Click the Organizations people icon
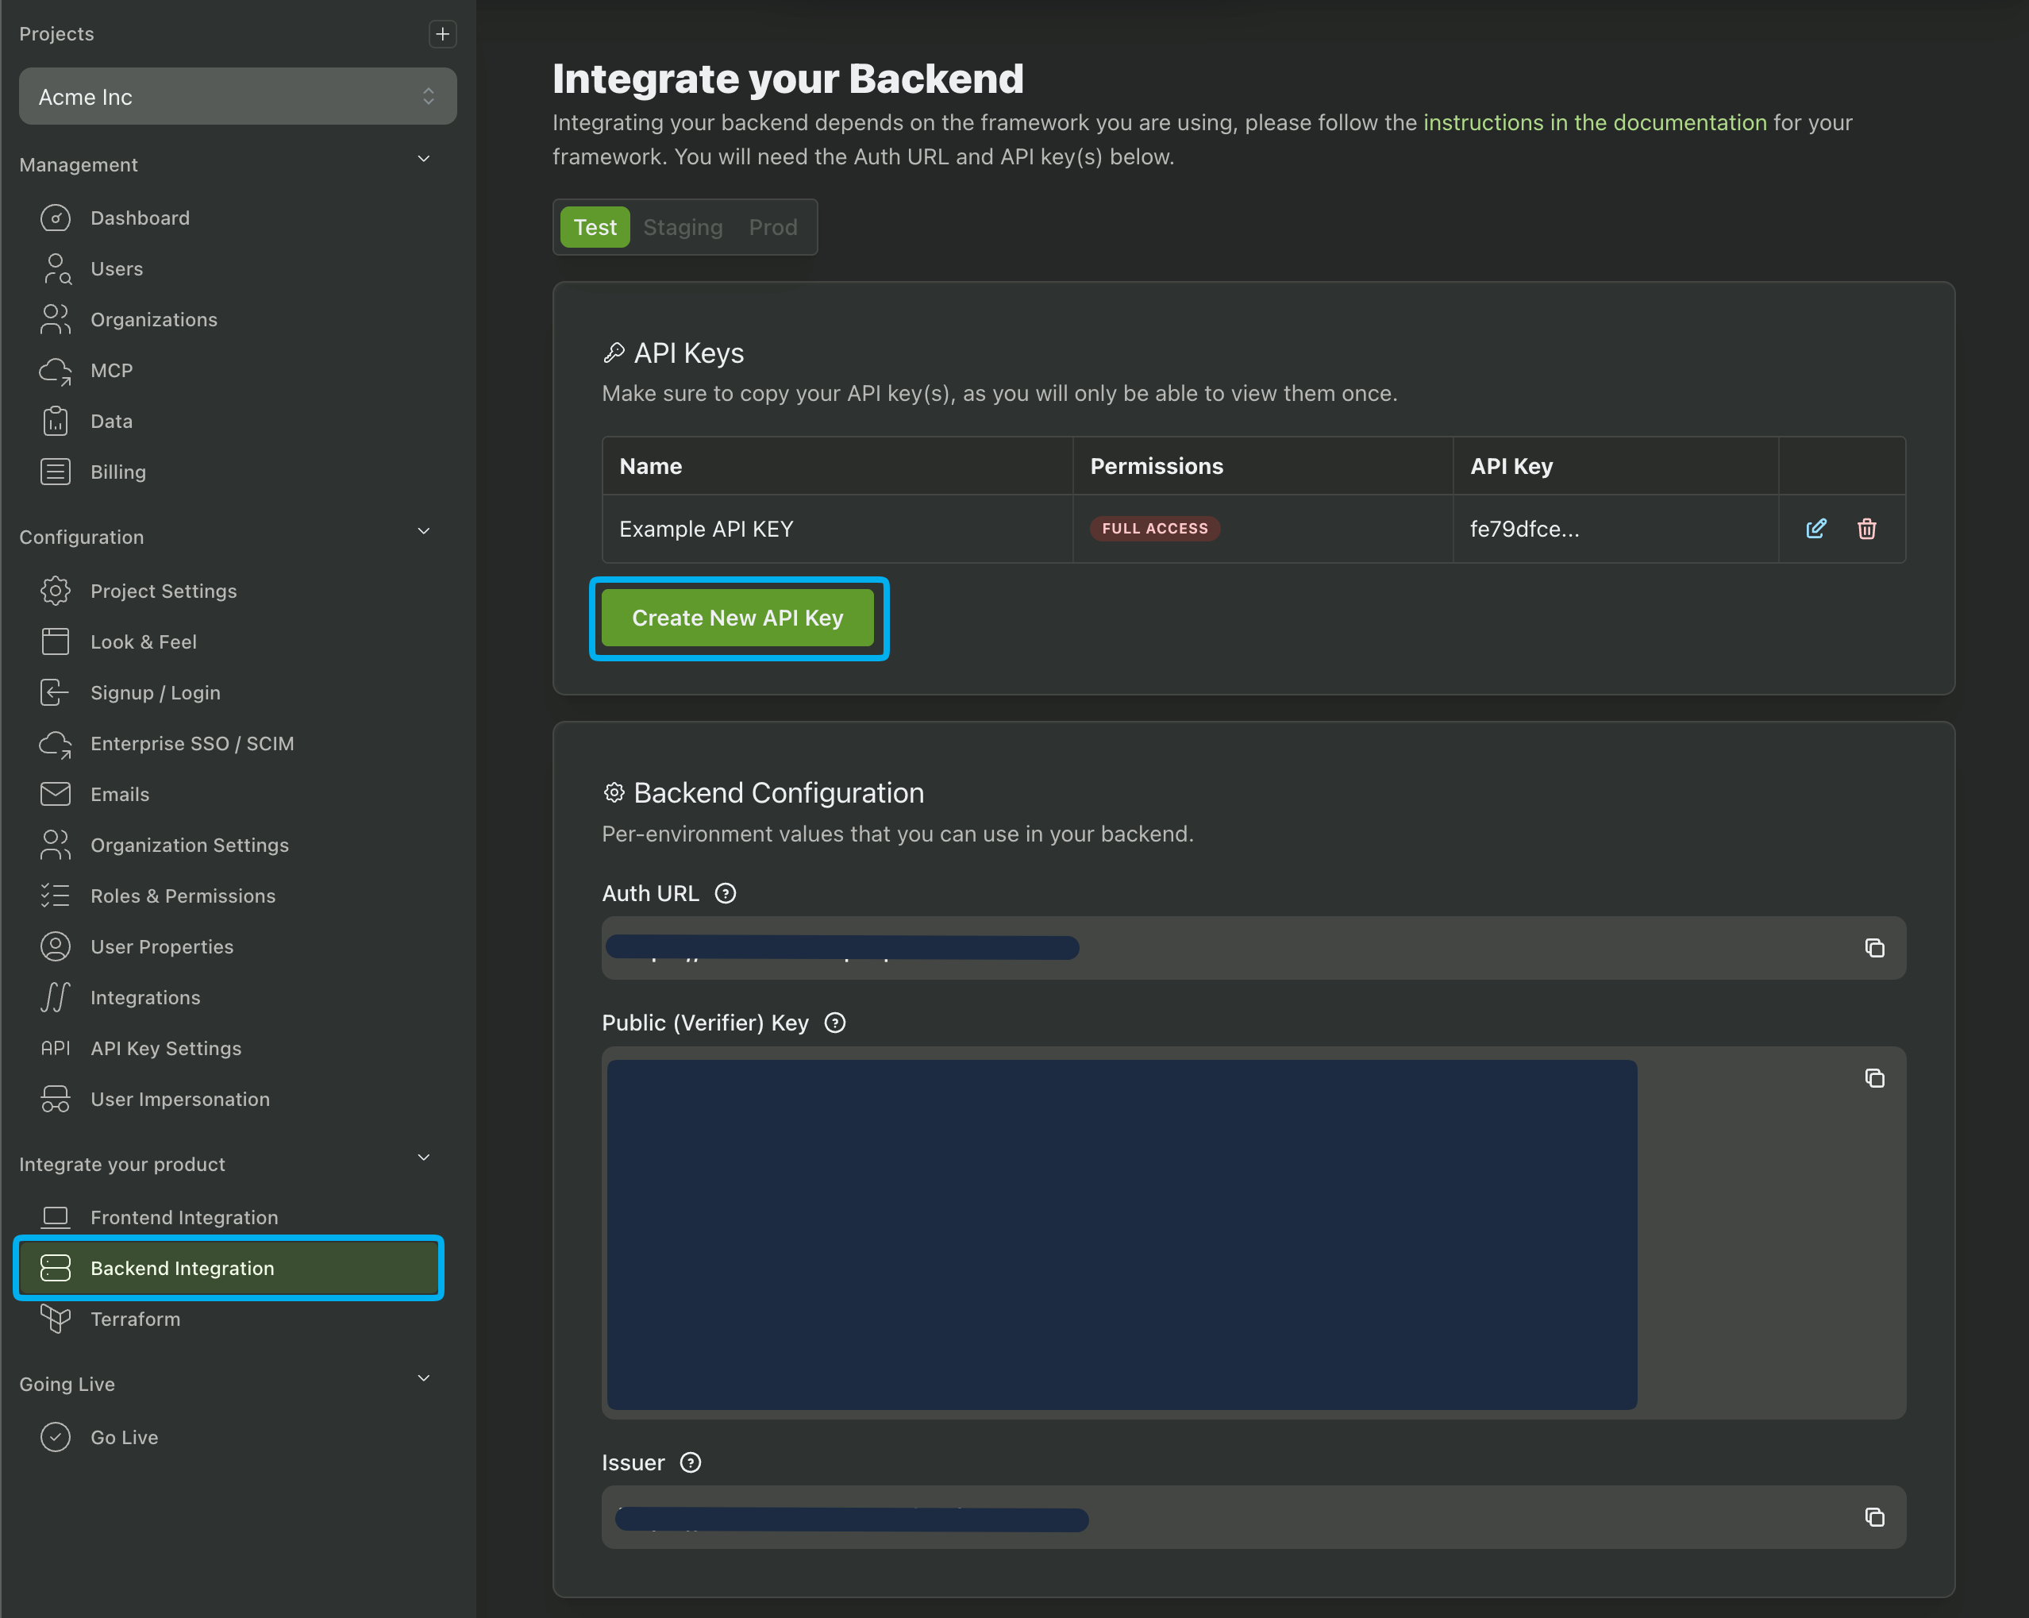 [x=56, y=320]
